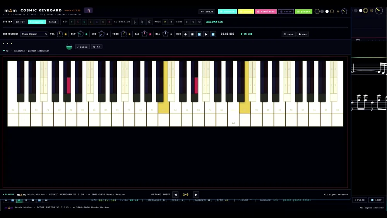Viewport: 387px width, 218px height.
Task: Click the logo icon beside the version number
Action: click(88, 10)
